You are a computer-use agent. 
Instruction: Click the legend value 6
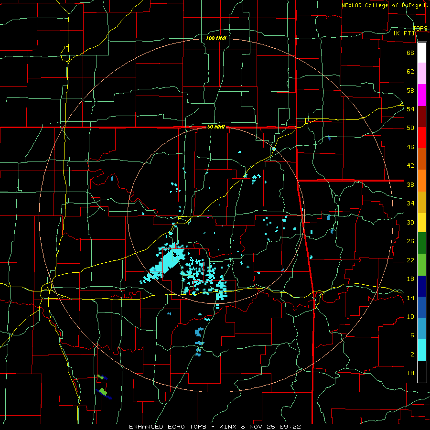coord(412,335)
